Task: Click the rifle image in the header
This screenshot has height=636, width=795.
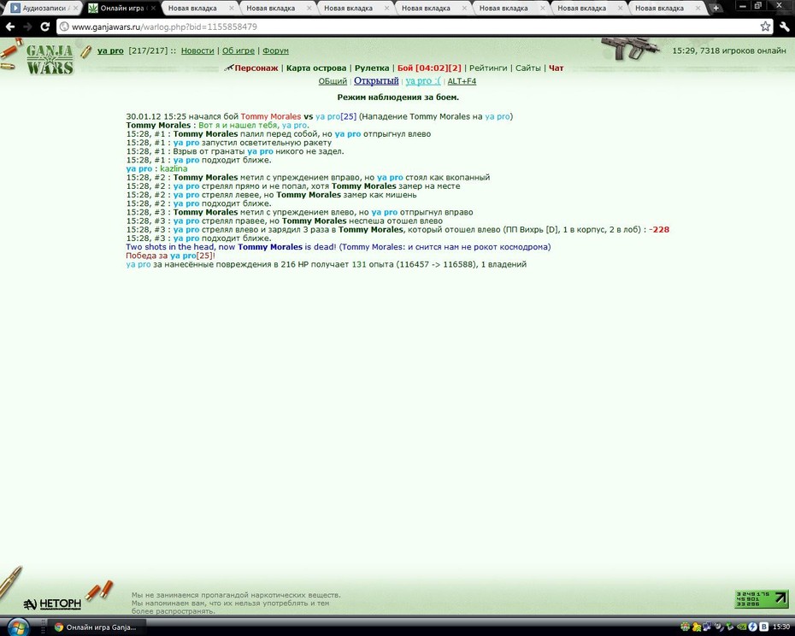Action: click(630, 49)
